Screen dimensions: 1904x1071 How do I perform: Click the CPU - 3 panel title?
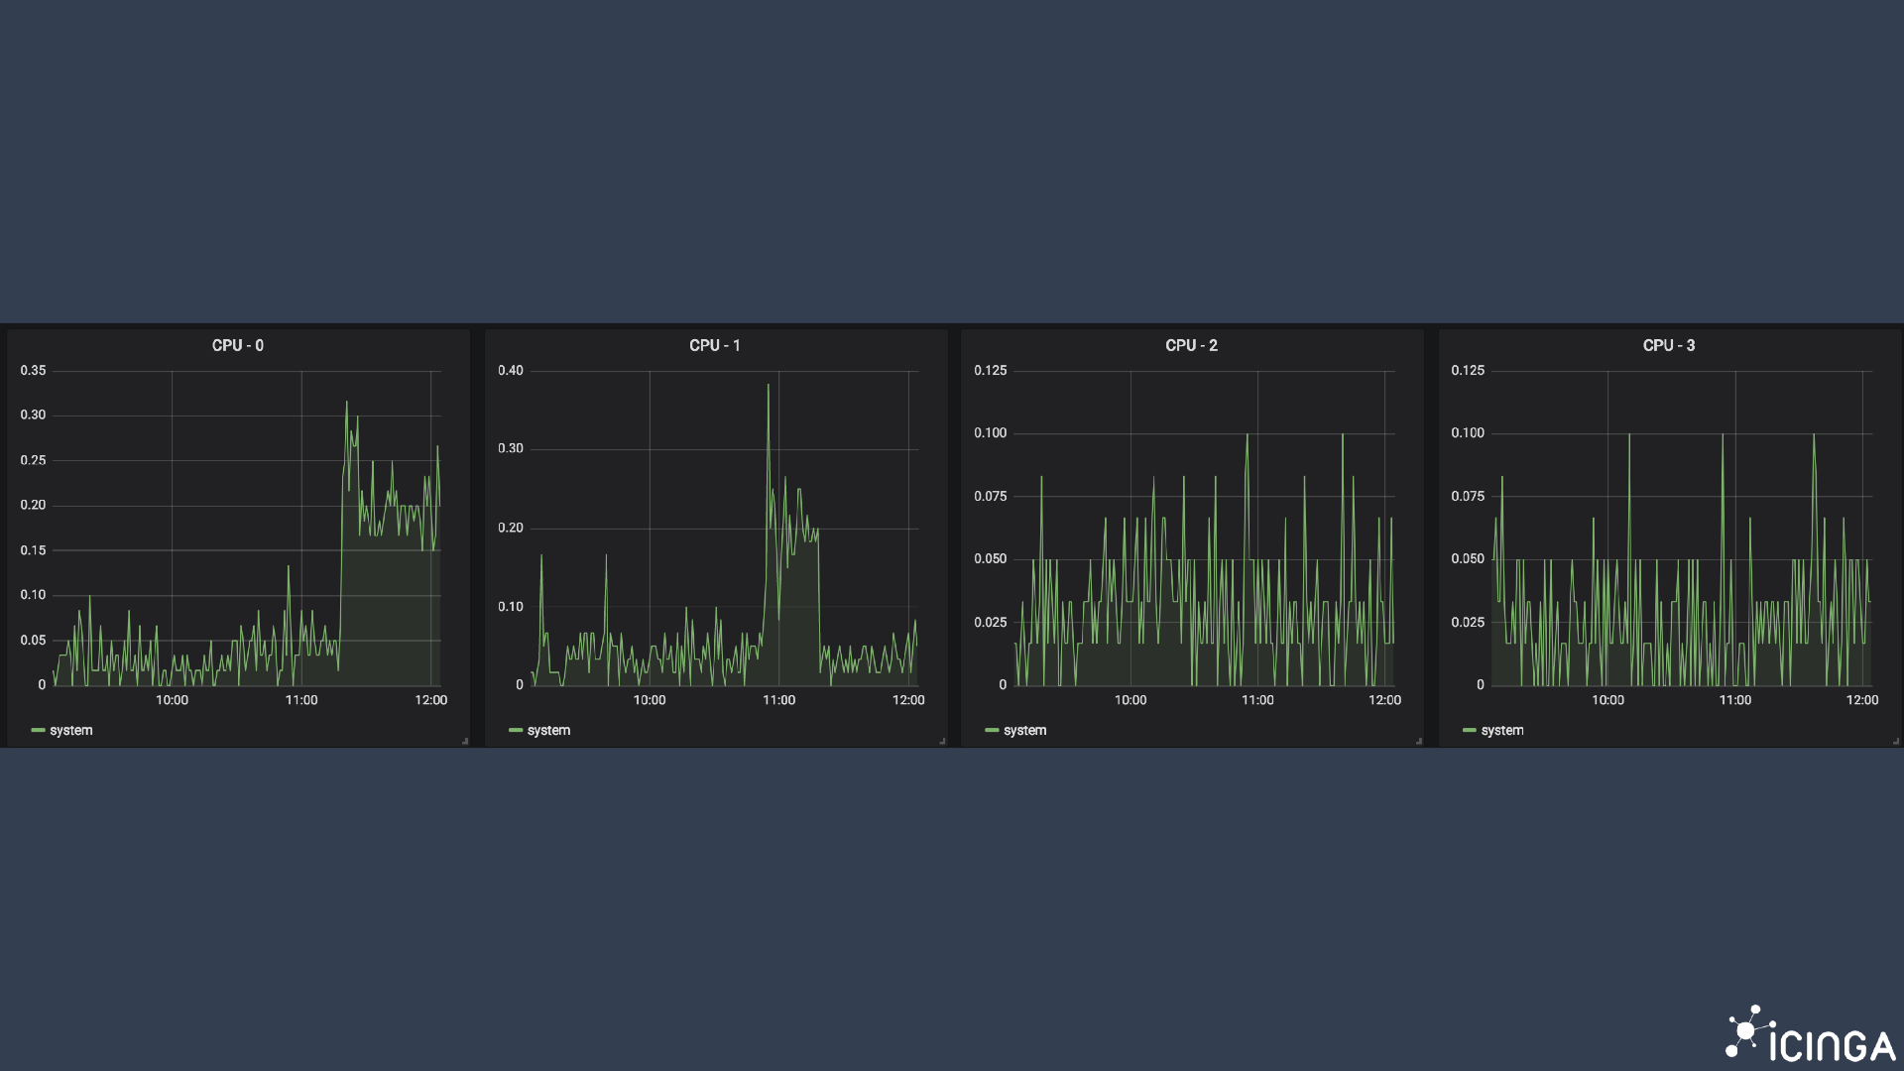coord(1668,345)
